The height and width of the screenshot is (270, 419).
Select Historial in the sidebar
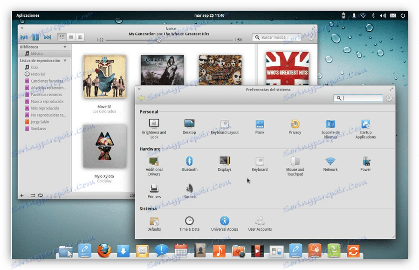point(44,74)
